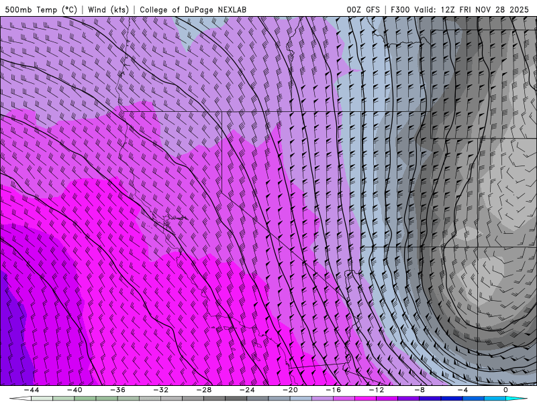Click the -28 color scale label

tap(204, 390)
